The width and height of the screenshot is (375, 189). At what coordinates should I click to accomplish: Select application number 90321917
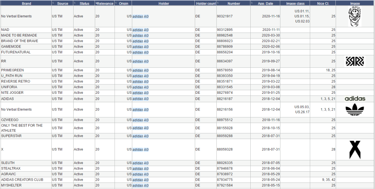pos(225,16)
